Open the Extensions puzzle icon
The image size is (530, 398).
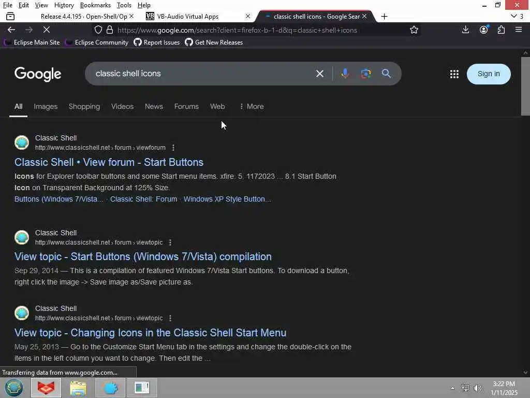click(x=501, y=30)
